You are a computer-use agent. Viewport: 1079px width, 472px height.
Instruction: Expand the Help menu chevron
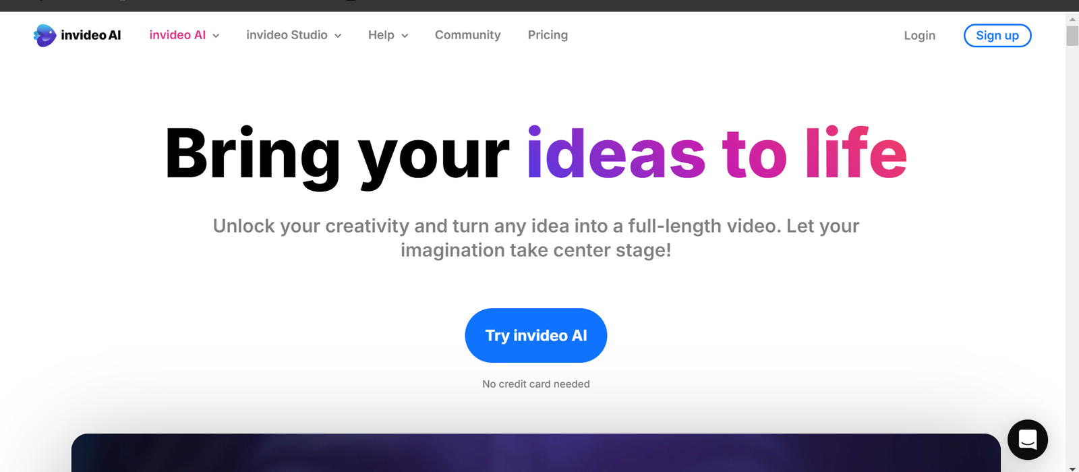pyautogui.click(x=405, y=36)
